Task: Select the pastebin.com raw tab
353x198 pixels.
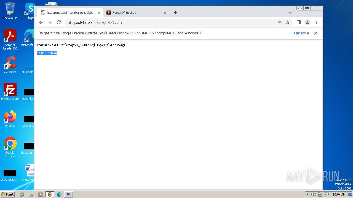Action: coord(70,13)
